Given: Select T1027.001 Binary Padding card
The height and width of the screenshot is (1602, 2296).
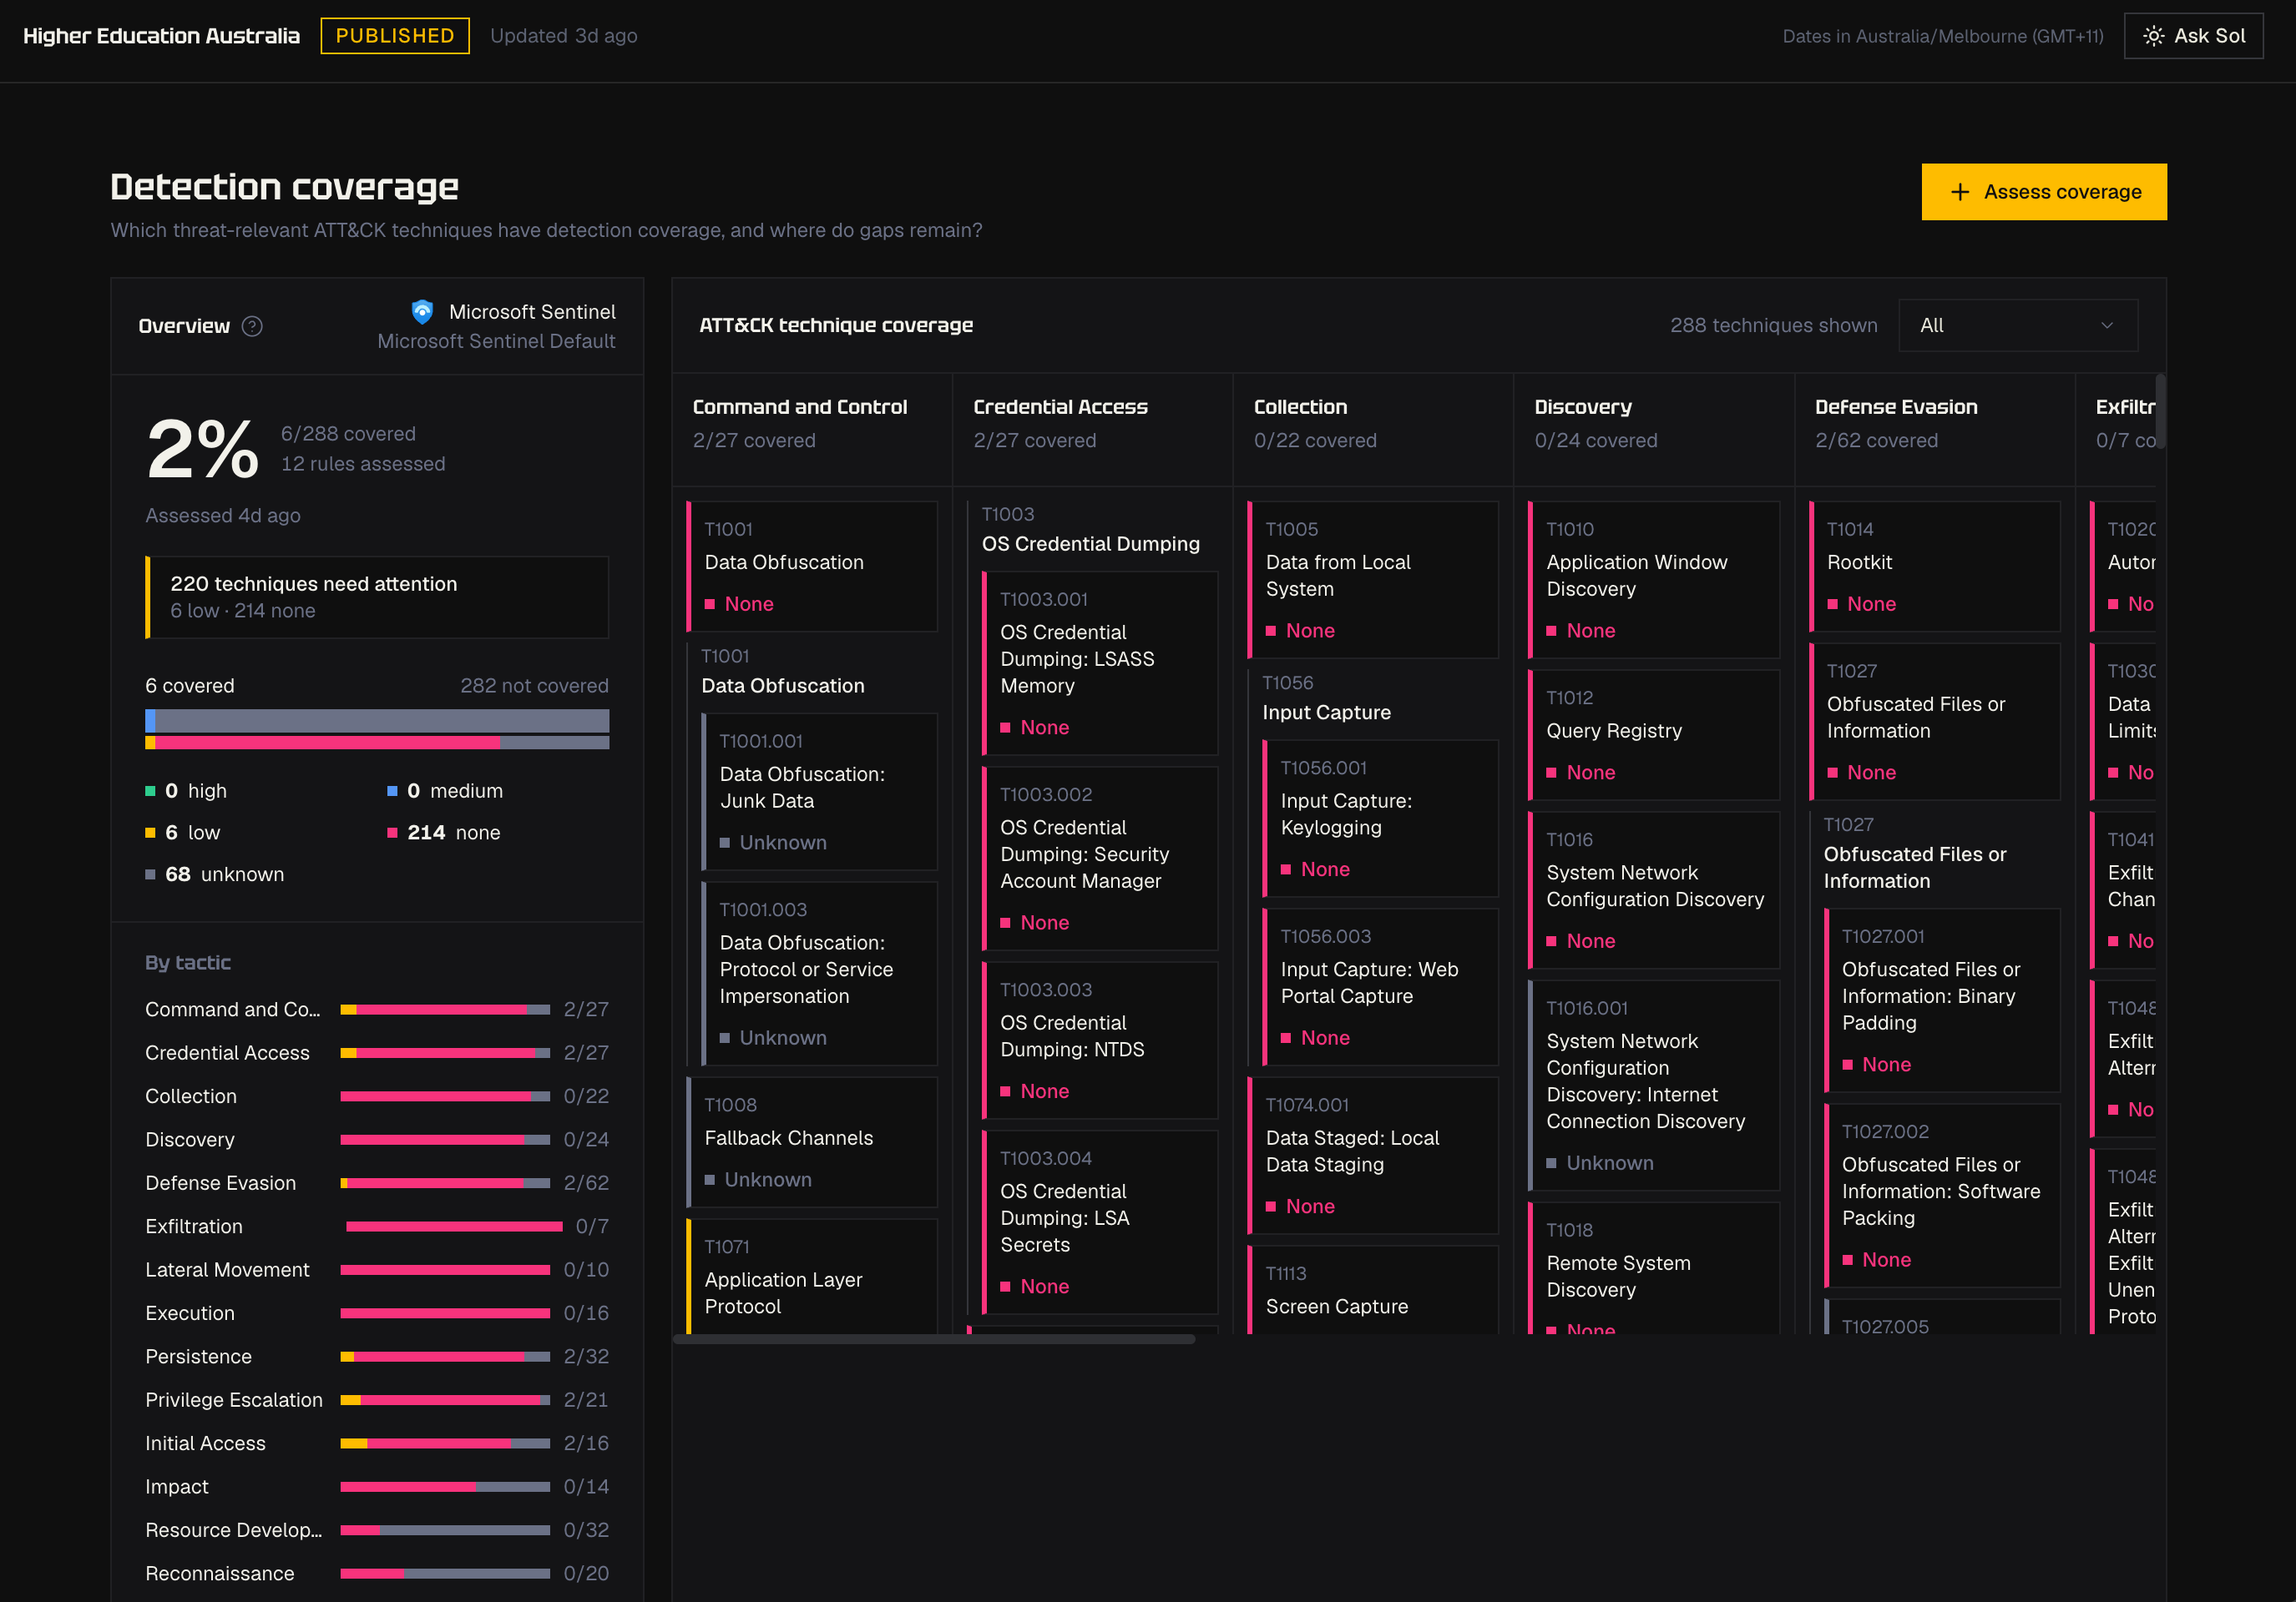Looking at the screenshot, I should [x=1942, y=1000].
